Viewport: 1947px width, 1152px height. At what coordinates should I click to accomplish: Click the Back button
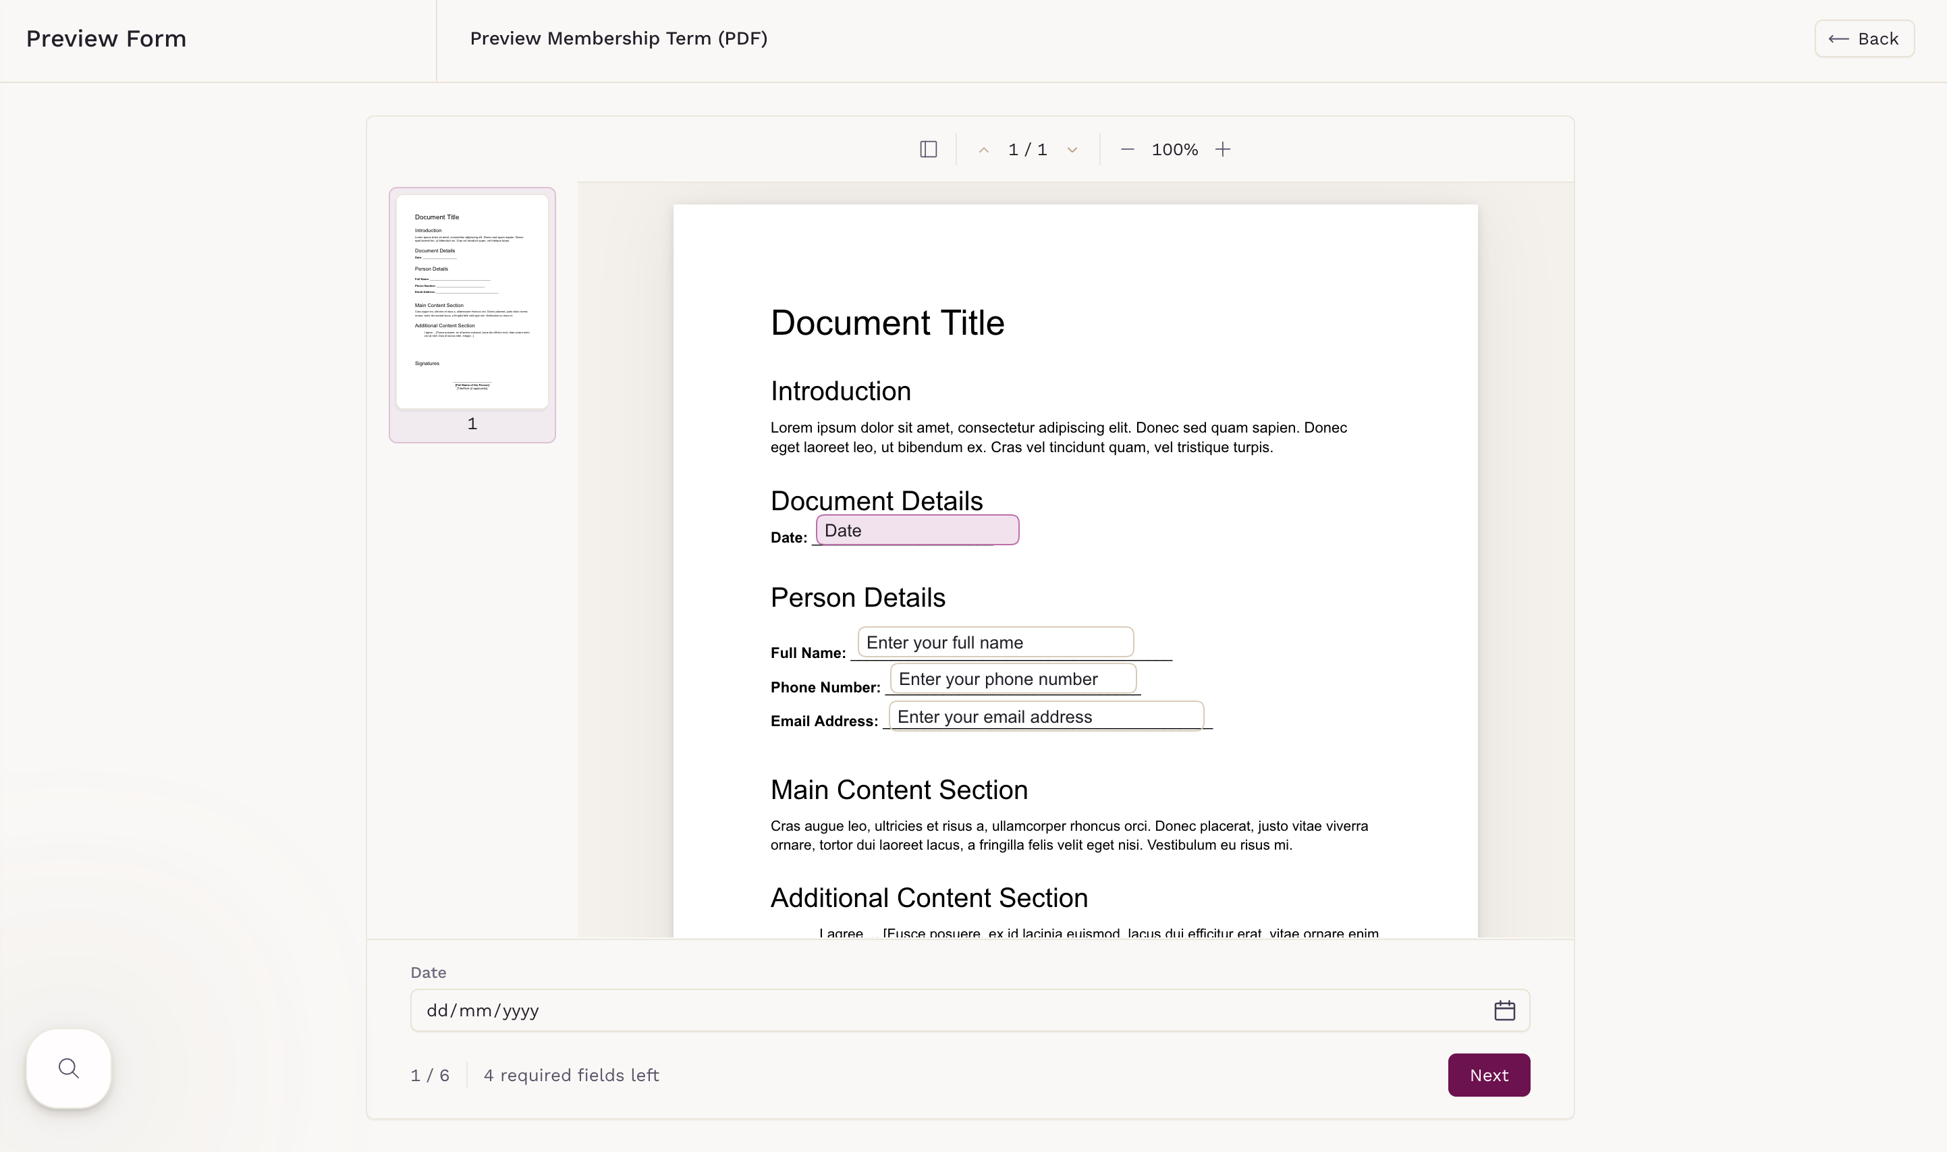click(1864, 39)
